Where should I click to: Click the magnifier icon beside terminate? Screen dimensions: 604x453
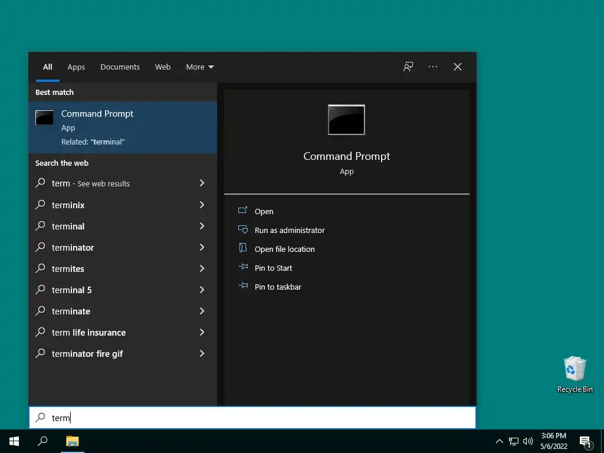coord(41,310)
